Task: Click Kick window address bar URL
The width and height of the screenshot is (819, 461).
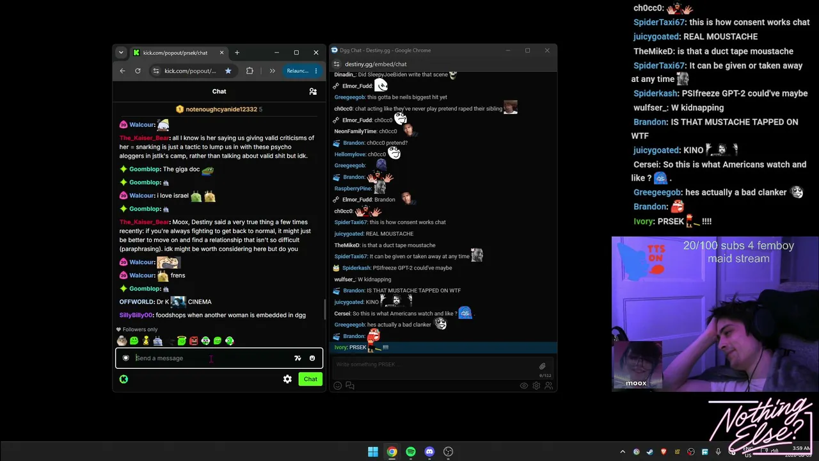Action: (190, 71)
